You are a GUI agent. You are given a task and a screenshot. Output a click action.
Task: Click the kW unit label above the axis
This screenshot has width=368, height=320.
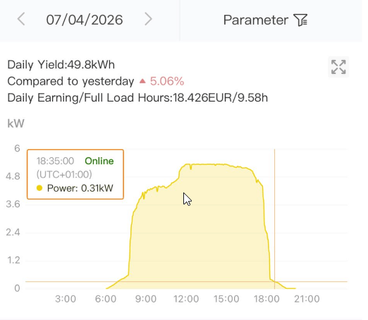click(x=16, y=123)
